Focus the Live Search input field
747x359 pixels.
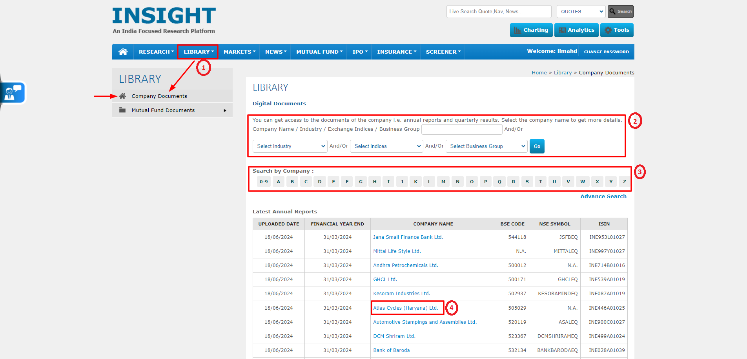pyautogui.click(x=499, y=12)
